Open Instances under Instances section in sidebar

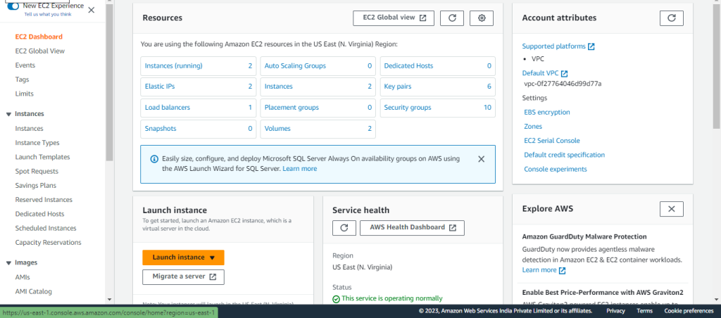pyautogui.click(x=29, y=129)
